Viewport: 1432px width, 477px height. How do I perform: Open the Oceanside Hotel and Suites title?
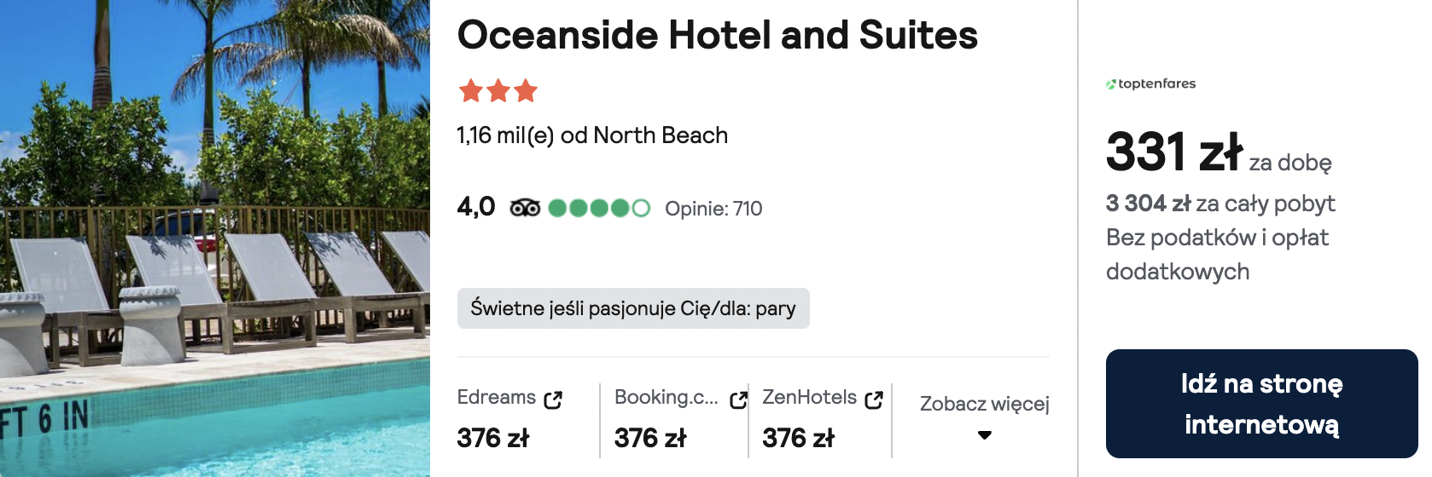tap(717, 36)
